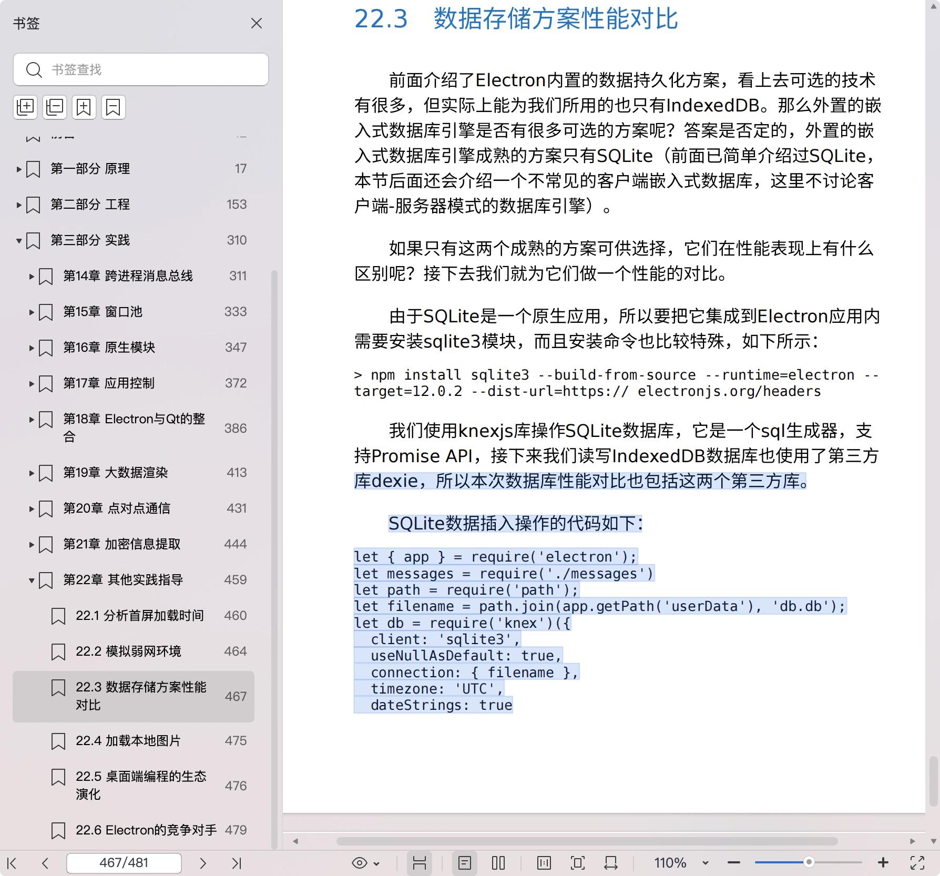This screenshot has height=876, width=940.
Task: Expand 第19章 大数据渲染 chapter
Action: (x=32, y=473)
